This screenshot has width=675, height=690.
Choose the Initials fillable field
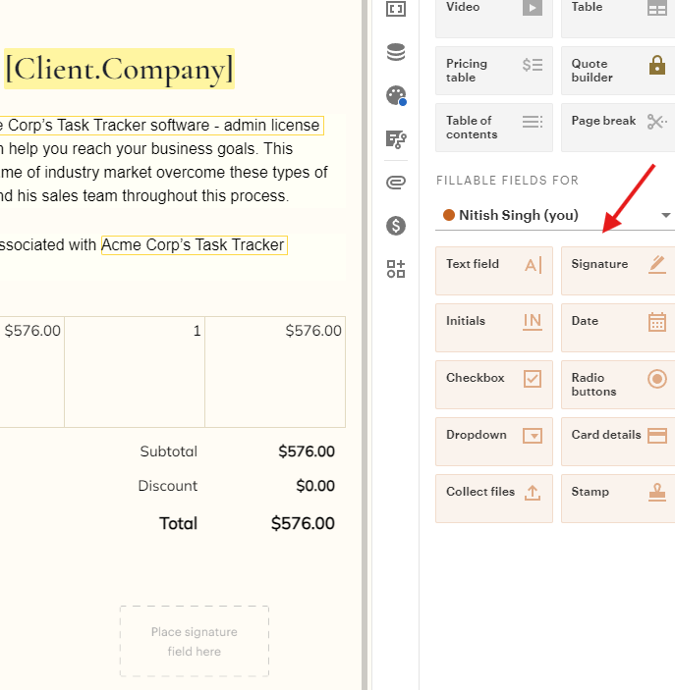(x=494, y=328)
